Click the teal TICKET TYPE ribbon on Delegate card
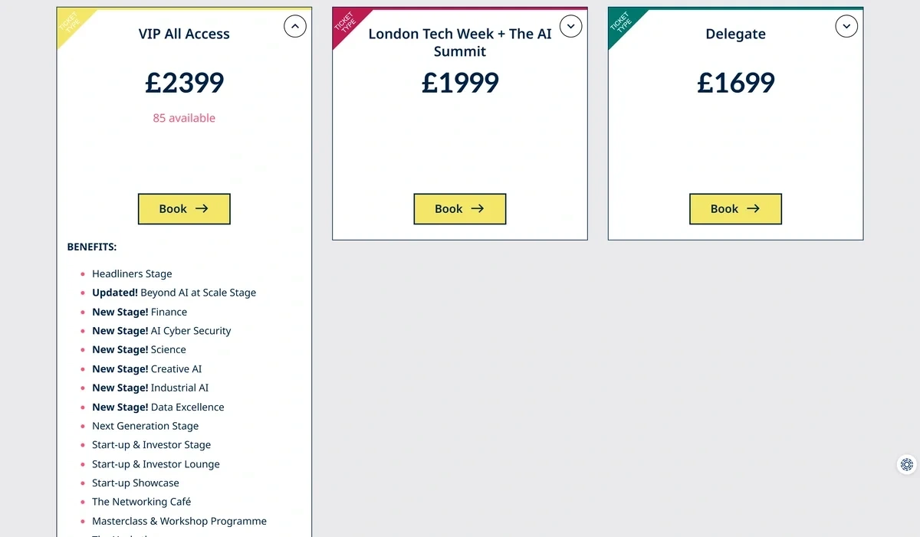Viewport: 920px width, 537px height. click(x=623, y=23)
